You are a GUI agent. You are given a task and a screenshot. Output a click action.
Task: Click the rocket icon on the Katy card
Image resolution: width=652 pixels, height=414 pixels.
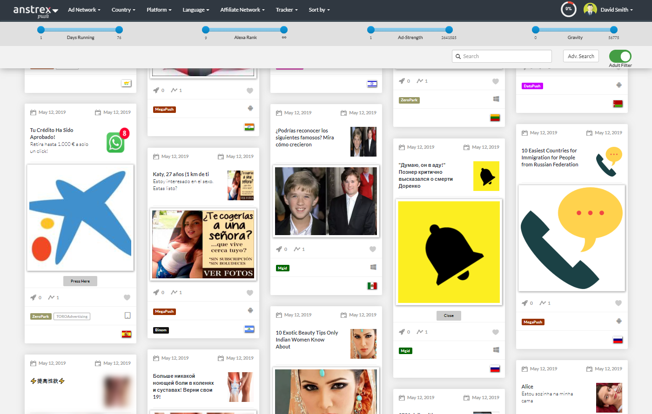(x=156, y=292)
